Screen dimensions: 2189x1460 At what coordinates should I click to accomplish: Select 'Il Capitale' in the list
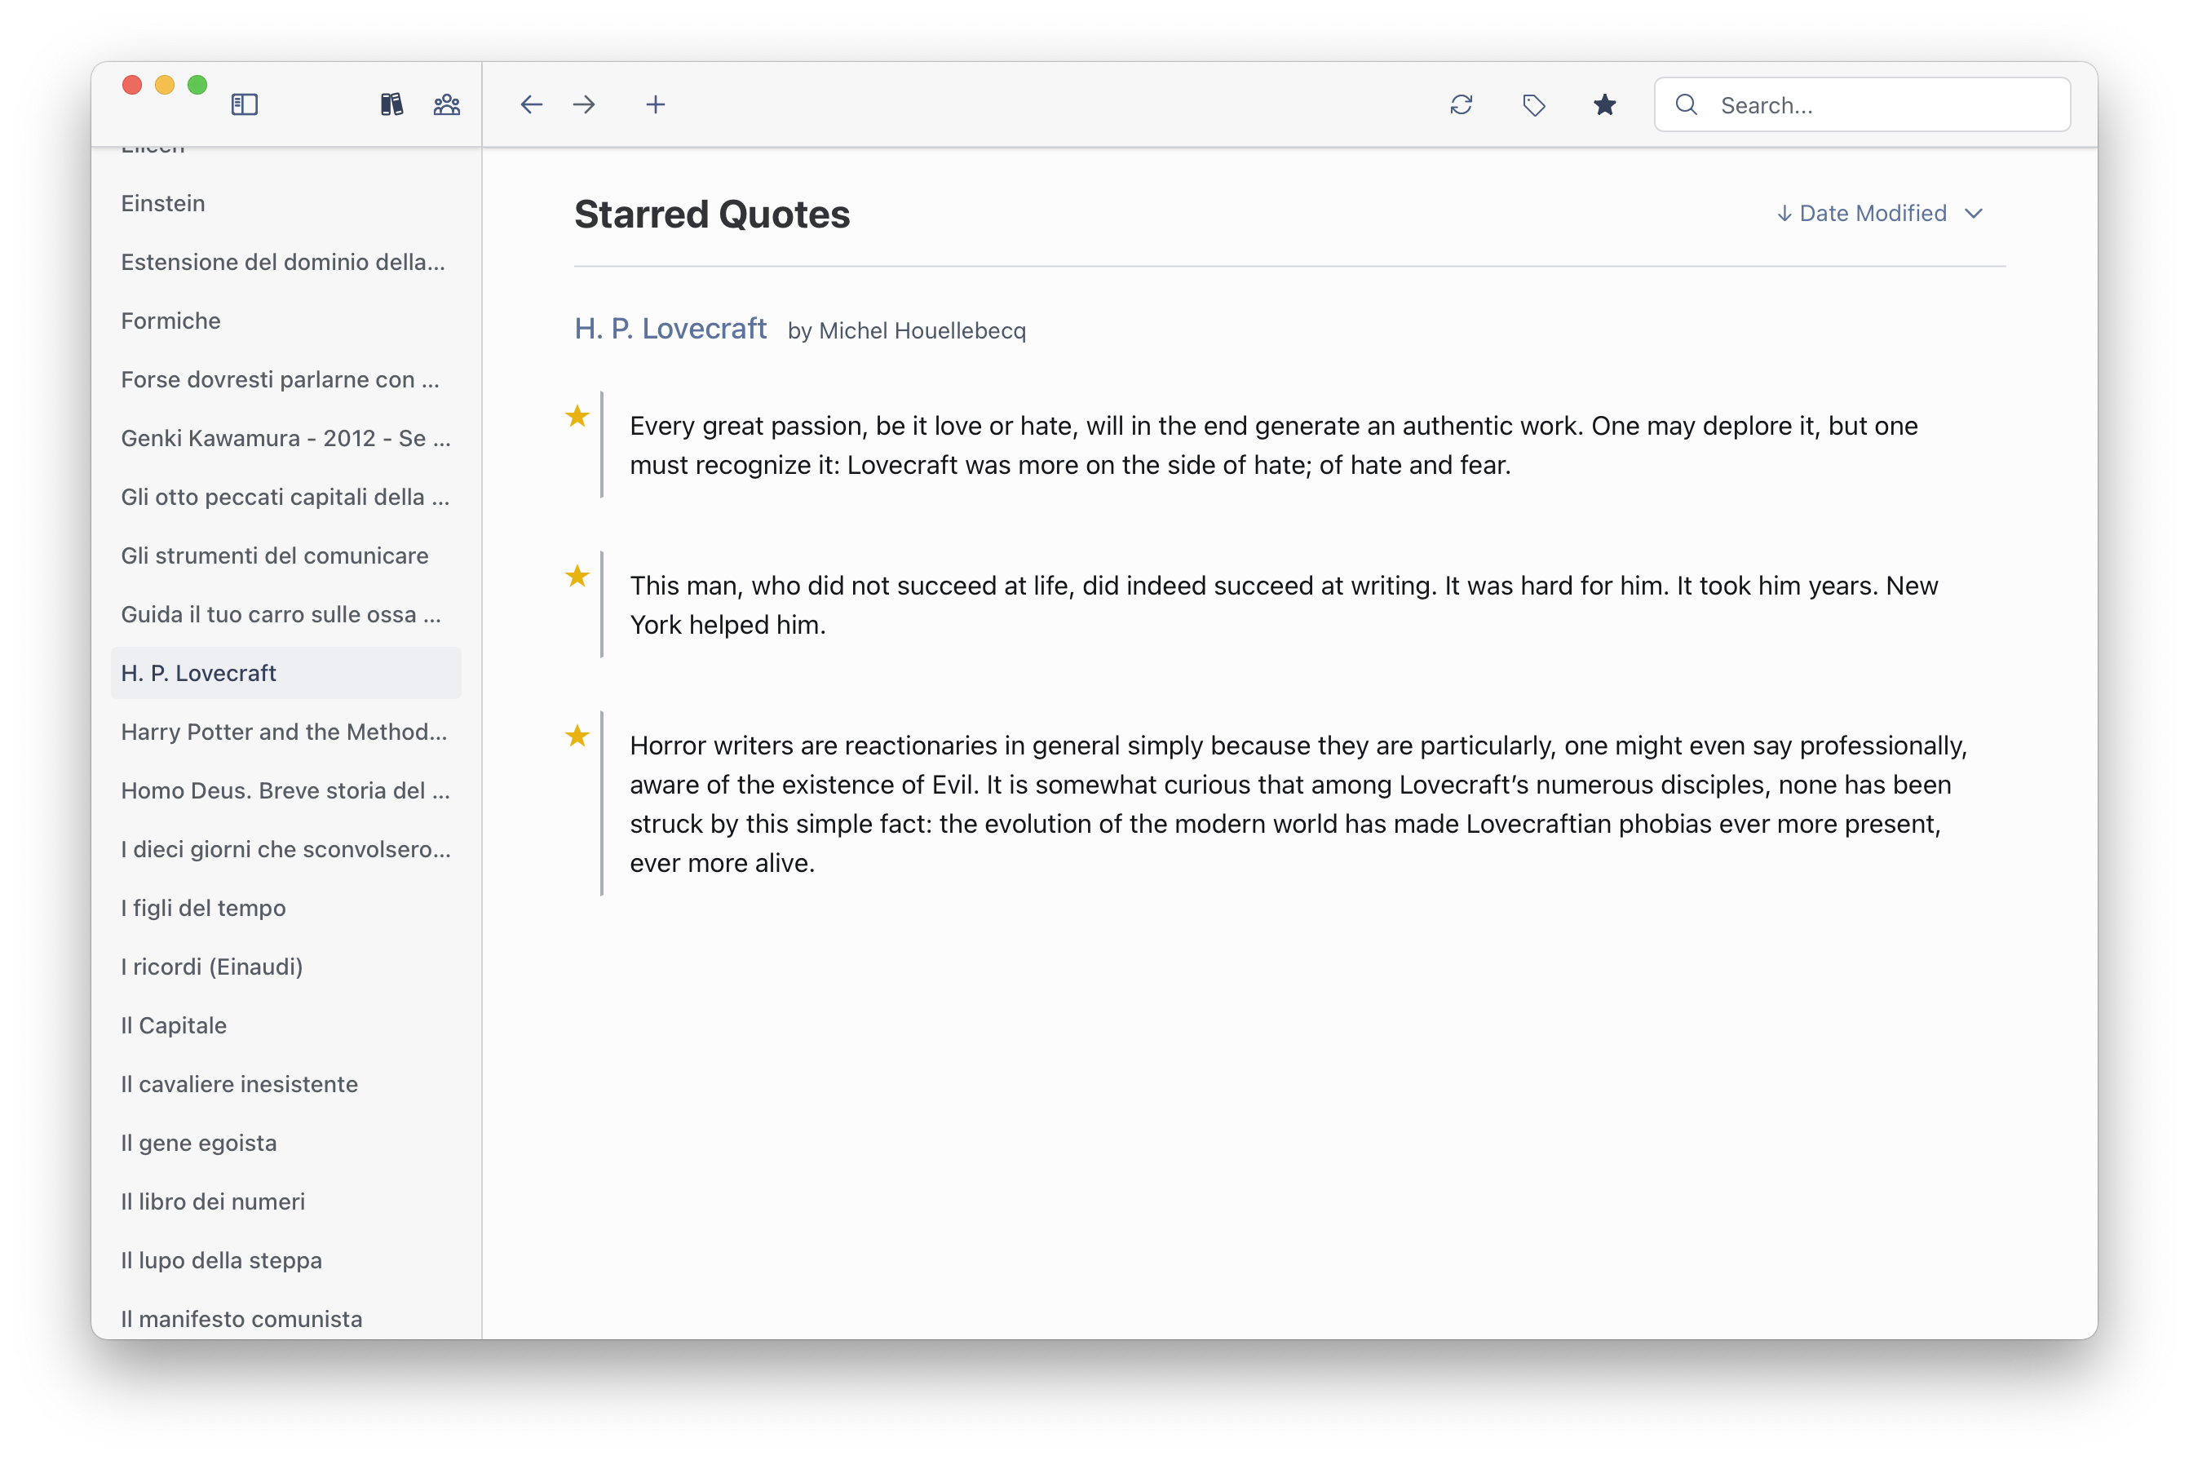pyautogui.click(x=285, y=1024)
